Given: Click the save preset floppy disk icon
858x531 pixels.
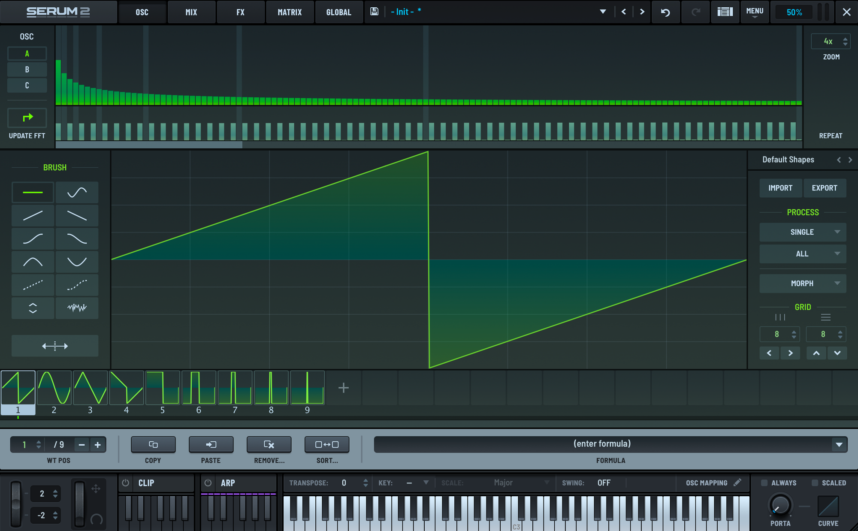Looking at the screenshot, I should point(374,12).
